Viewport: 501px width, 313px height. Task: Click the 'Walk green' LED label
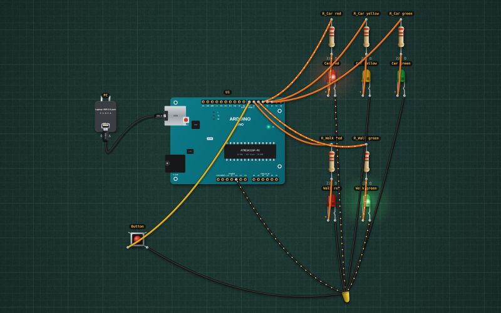tap(366, 188)
